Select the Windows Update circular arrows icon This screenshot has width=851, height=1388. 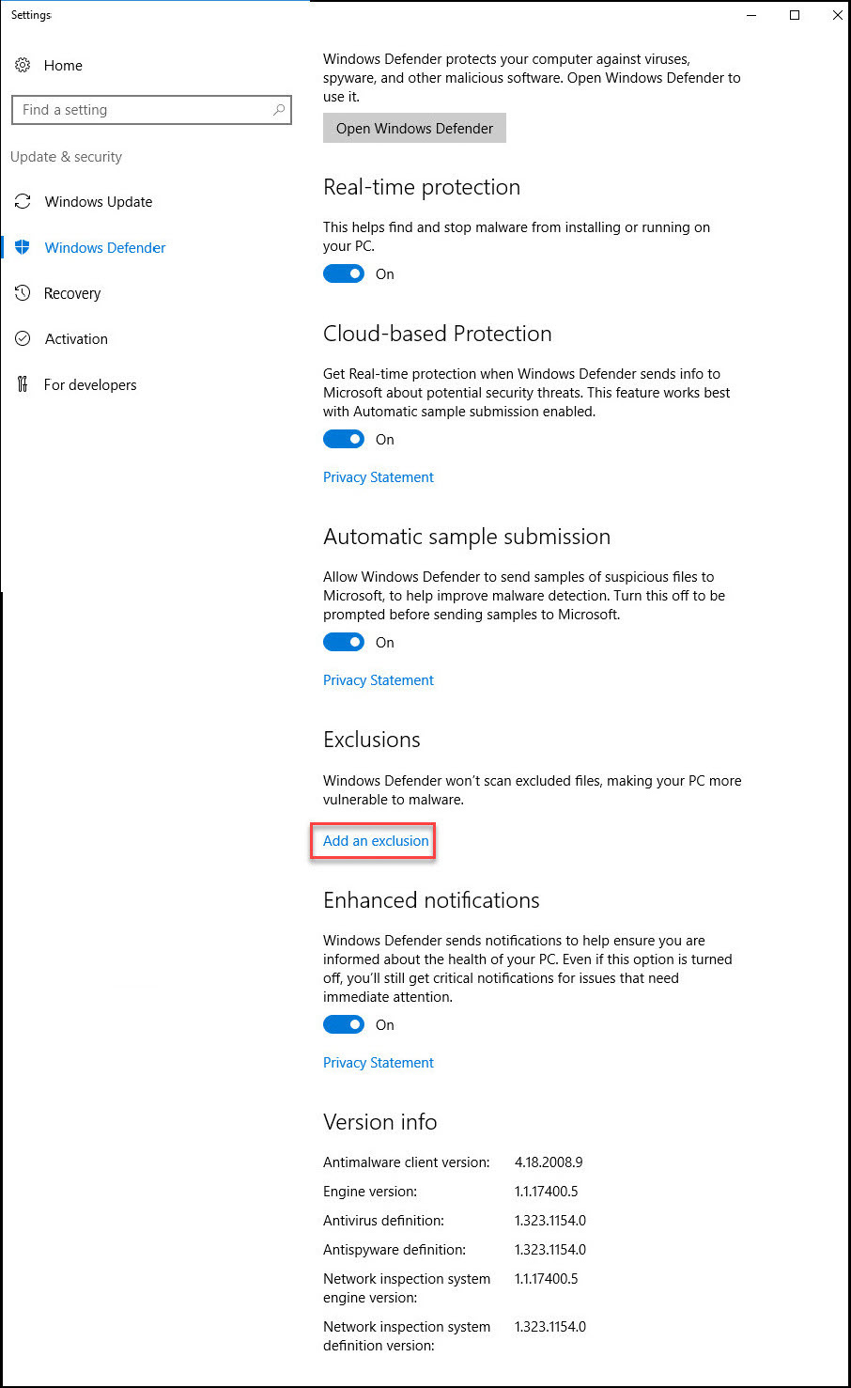(23, 201)
